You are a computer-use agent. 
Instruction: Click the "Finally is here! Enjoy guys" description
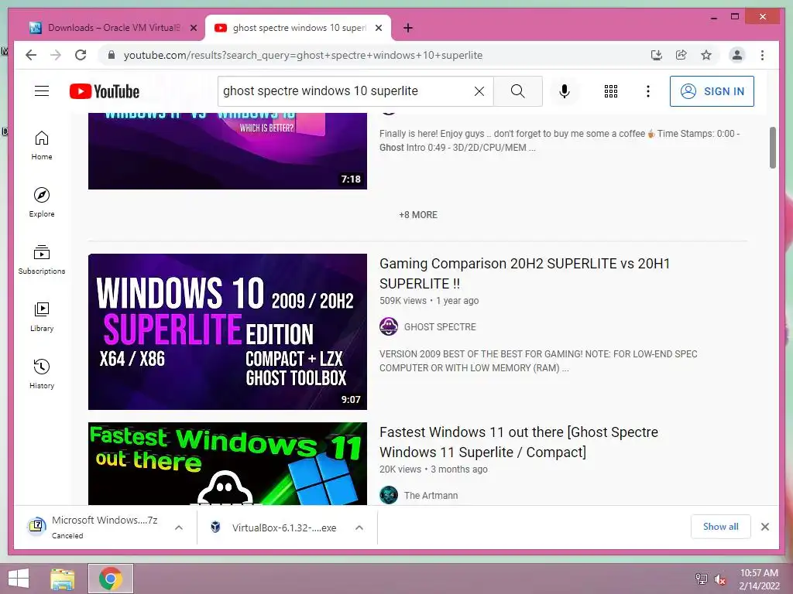559,141
